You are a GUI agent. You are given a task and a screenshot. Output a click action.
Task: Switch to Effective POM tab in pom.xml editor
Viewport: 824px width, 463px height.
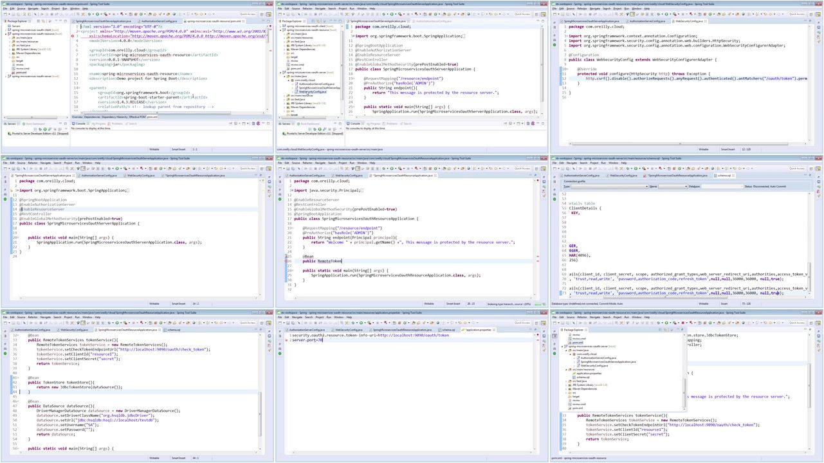click(138, 117)
